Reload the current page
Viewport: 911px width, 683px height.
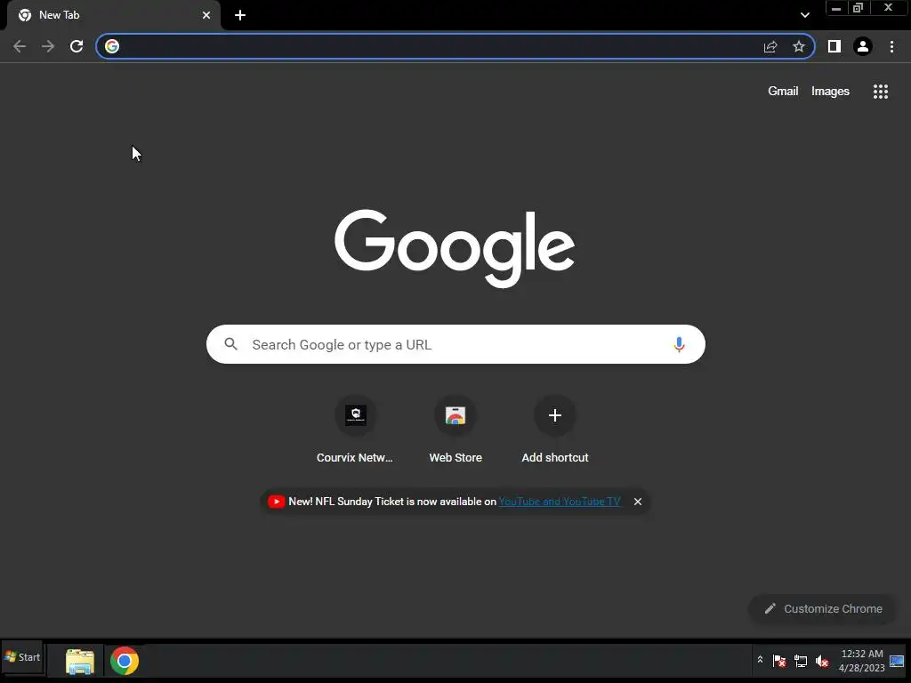click(x=77, y=46)
